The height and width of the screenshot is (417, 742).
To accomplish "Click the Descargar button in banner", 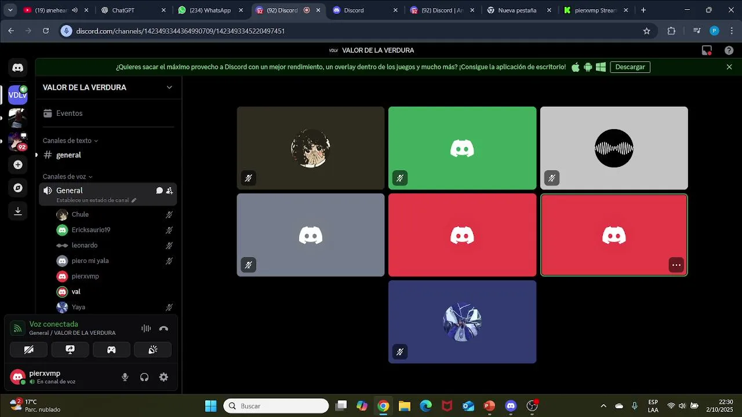I will pos(630,67).
